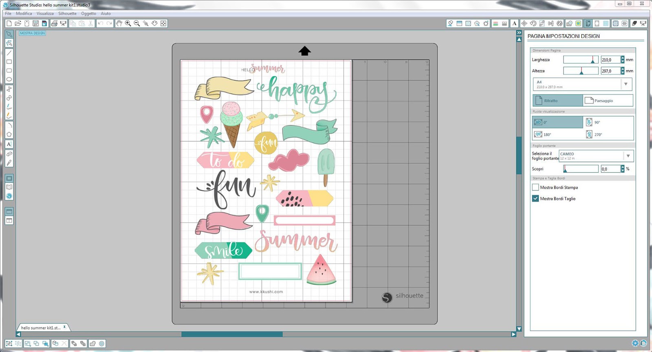Screen dimensions: 652x352
Task: Open the Cut Settings blade icon
Action: (634, 24)
